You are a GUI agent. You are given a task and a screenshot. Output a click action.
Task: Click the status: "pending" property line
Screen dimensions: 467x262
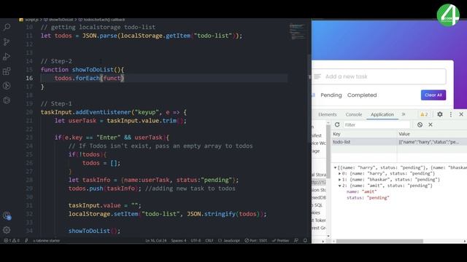368,198
